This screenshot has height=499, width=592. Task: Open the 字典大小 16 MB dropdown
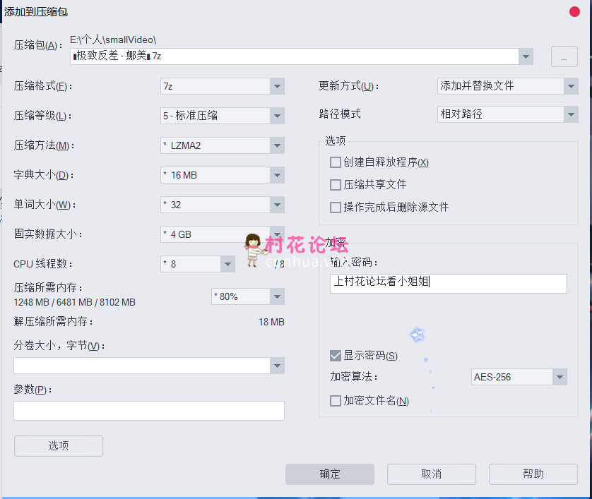(277, 175)
